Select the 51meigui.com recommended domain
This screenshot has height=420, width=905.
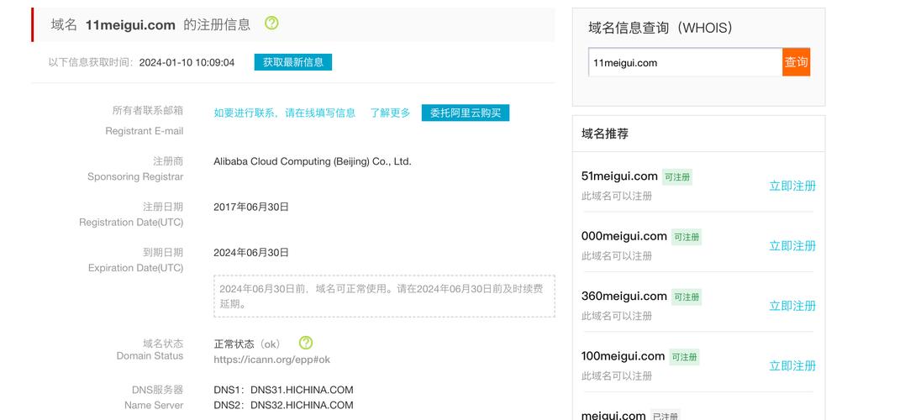coord(618,176)
